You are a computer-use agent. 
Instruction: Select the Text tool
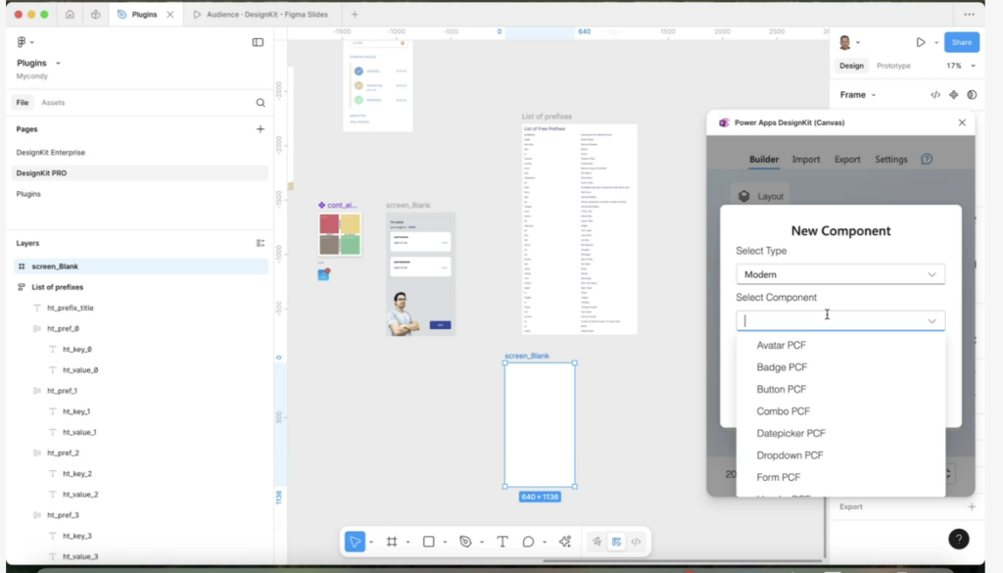pyautogui.click(x=502, y=542)
